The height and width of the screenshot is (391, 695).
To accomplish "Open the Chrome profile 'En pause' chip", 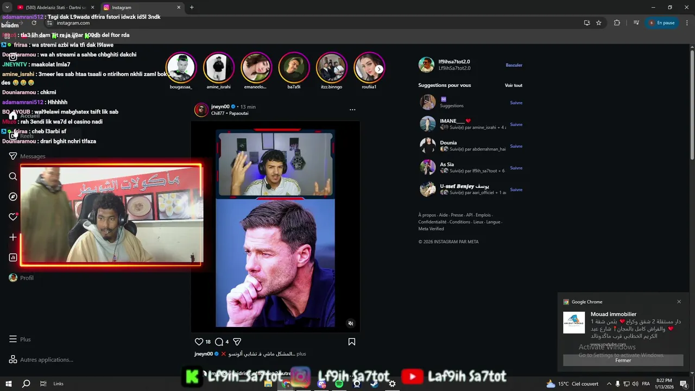I will tap(662, 23).
